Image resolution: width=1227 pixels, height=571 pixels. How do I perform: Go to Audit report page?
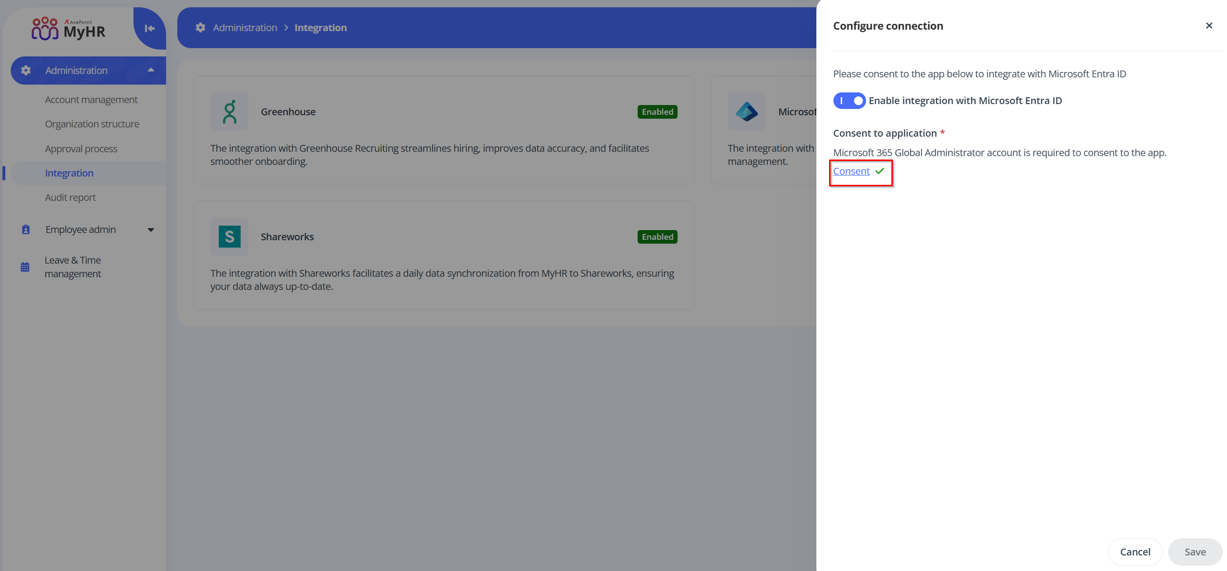70,197
